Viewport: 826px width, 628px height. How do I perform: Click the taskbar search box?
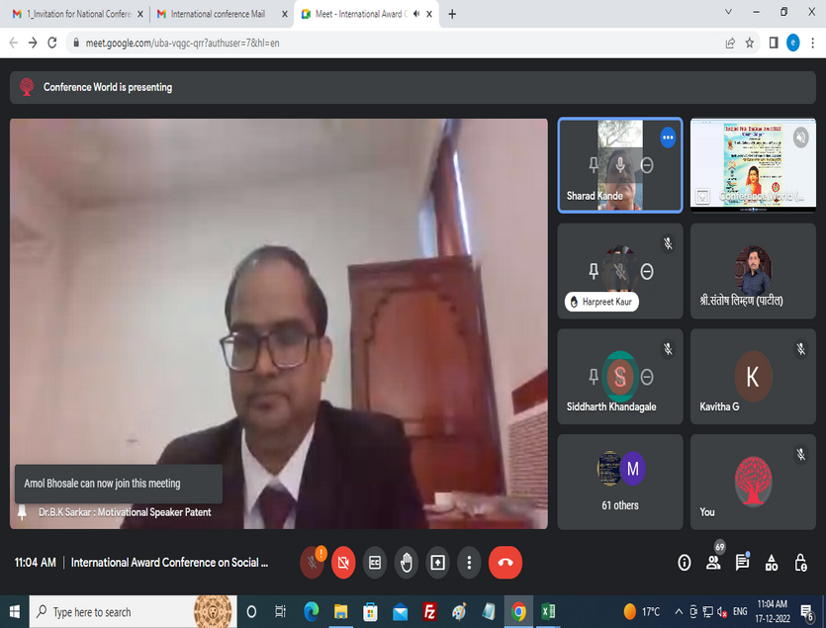pos(134,611)
